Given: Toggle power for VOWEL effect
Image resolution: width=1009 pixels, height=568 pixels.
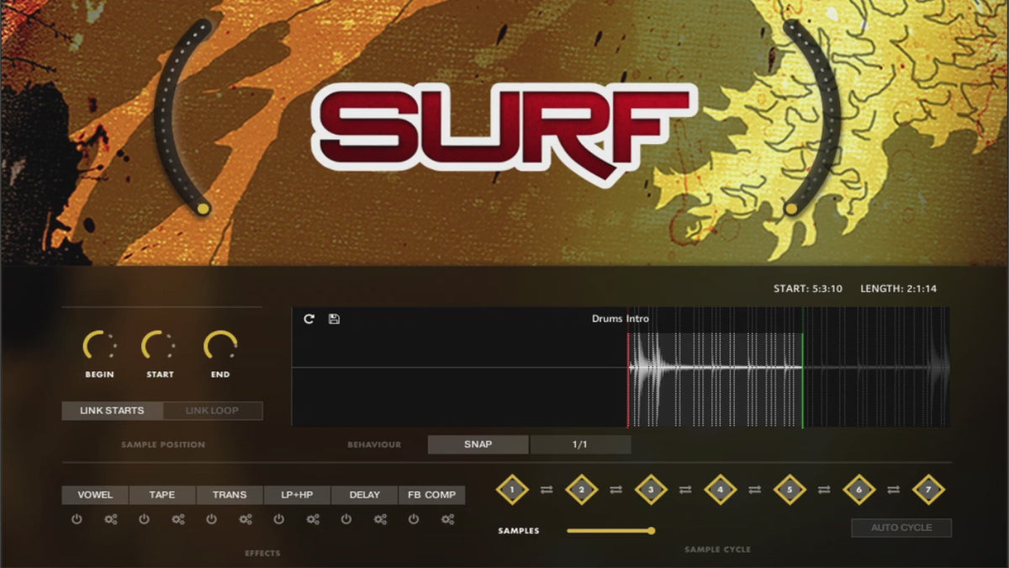Looking at the screenshot, I should pos(77,519).
